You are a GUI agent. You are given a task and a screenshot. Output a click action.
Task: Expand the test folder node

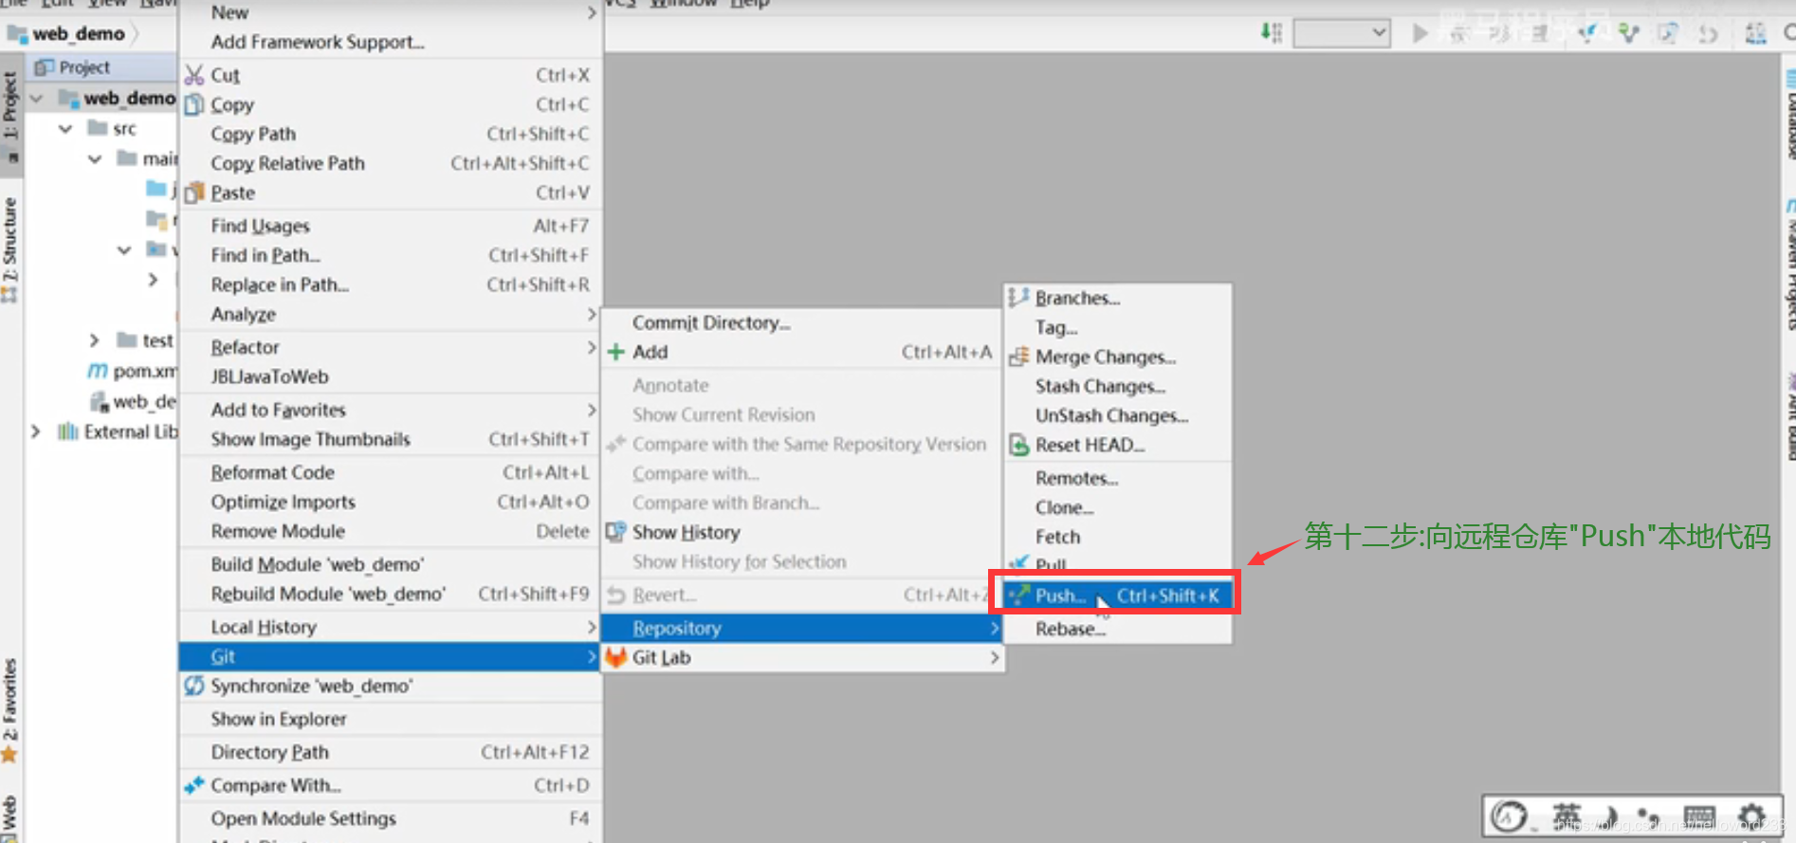[94, 340]
